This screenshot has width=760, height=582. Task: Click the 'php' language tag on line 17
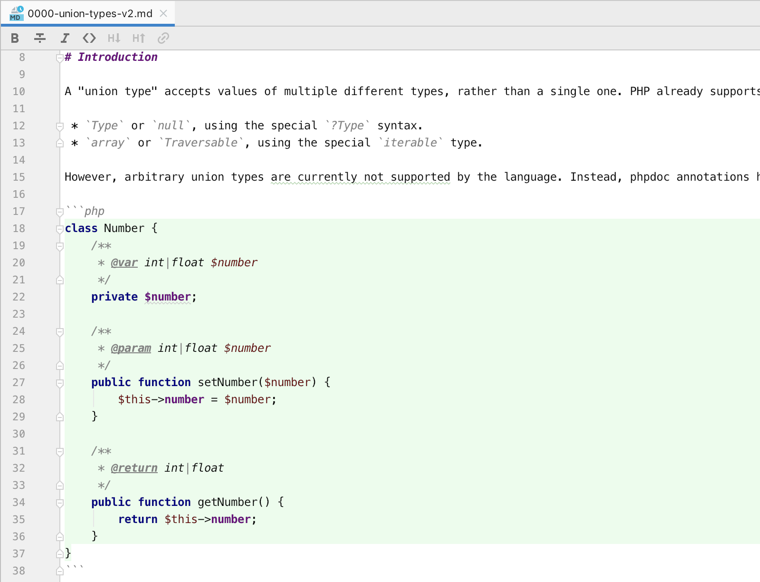pos(95,211)
